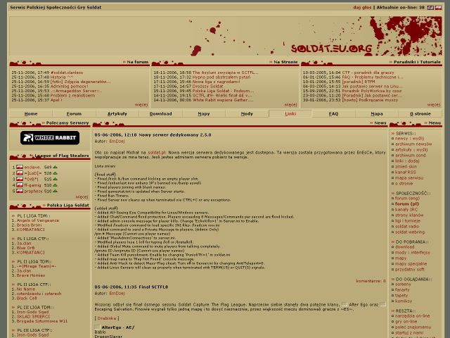Open the Download navigation tab
This screenshot has height=338, width=450.
[160, 113]
